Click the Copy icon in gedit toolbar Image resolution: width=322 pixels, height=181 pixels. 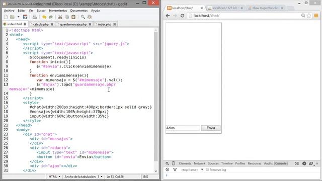coord(67,17)
